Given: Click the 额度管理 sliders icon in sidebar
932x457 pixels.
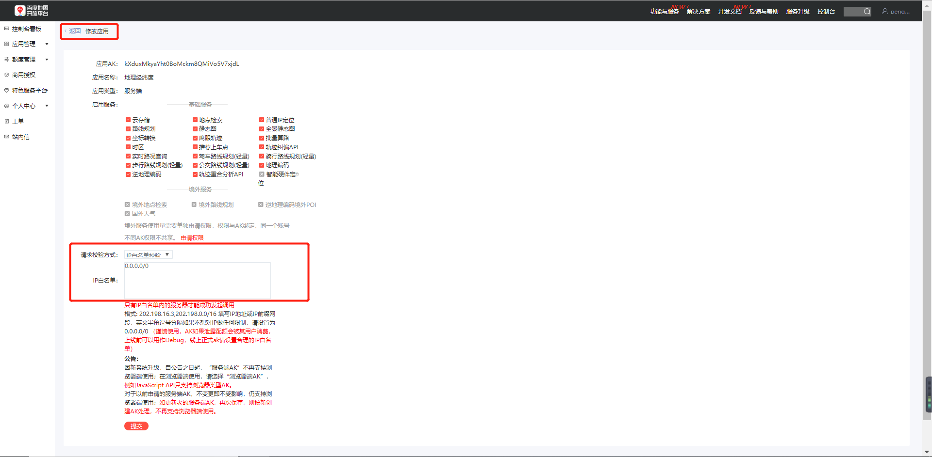Looking at the screenshot, I should [x=7, y=60].
